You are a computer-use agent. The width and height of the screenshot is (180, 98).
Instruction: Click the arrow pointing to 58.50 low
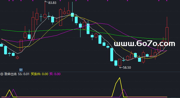(x=121, y=68)
